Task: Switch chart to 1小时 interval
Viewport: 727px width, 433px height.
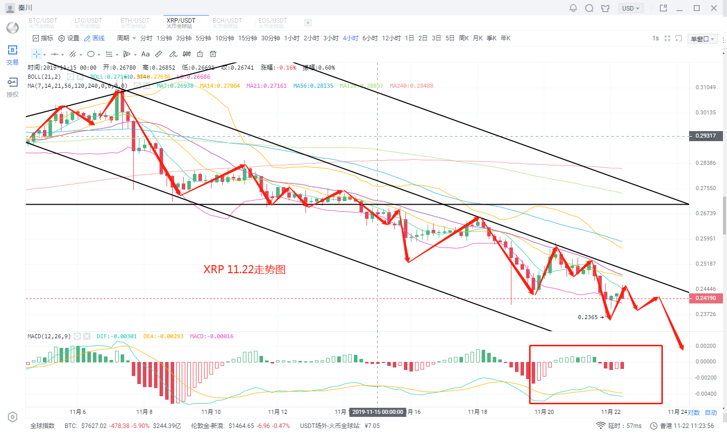Action: coord(292,38)
